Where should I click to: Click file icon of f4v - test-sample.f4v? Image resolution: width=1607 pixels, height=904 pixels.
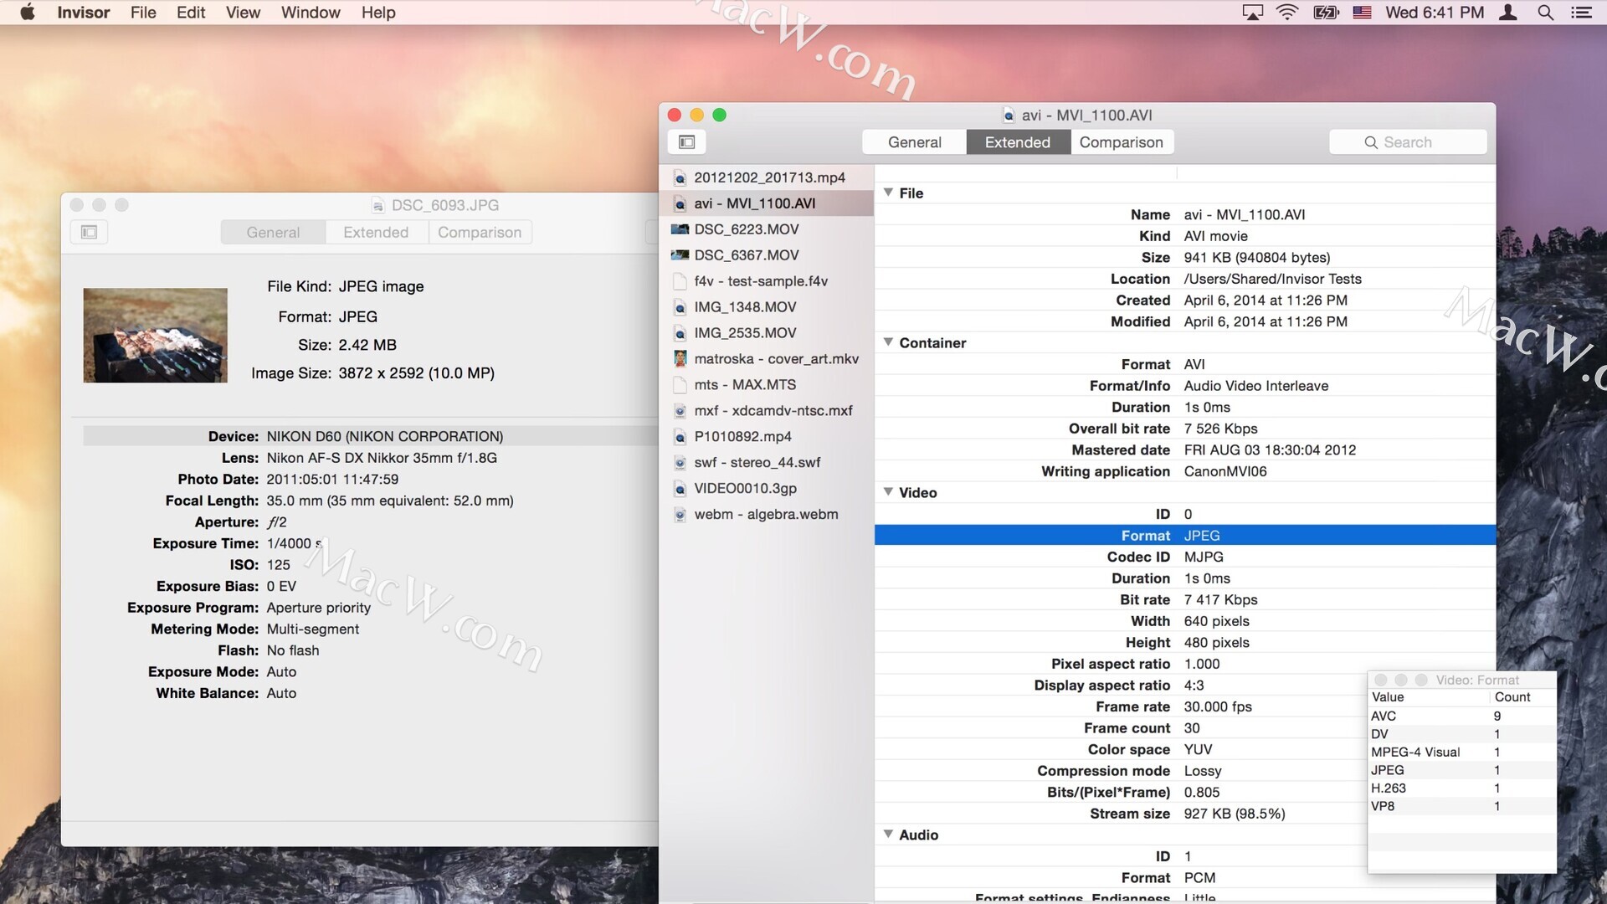coord(680,281)
